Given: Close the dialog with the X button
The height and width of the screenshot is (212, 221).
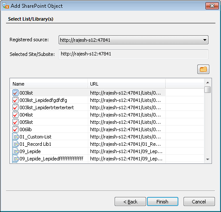Looking at the screenshot, I should (x=212, y=6).
